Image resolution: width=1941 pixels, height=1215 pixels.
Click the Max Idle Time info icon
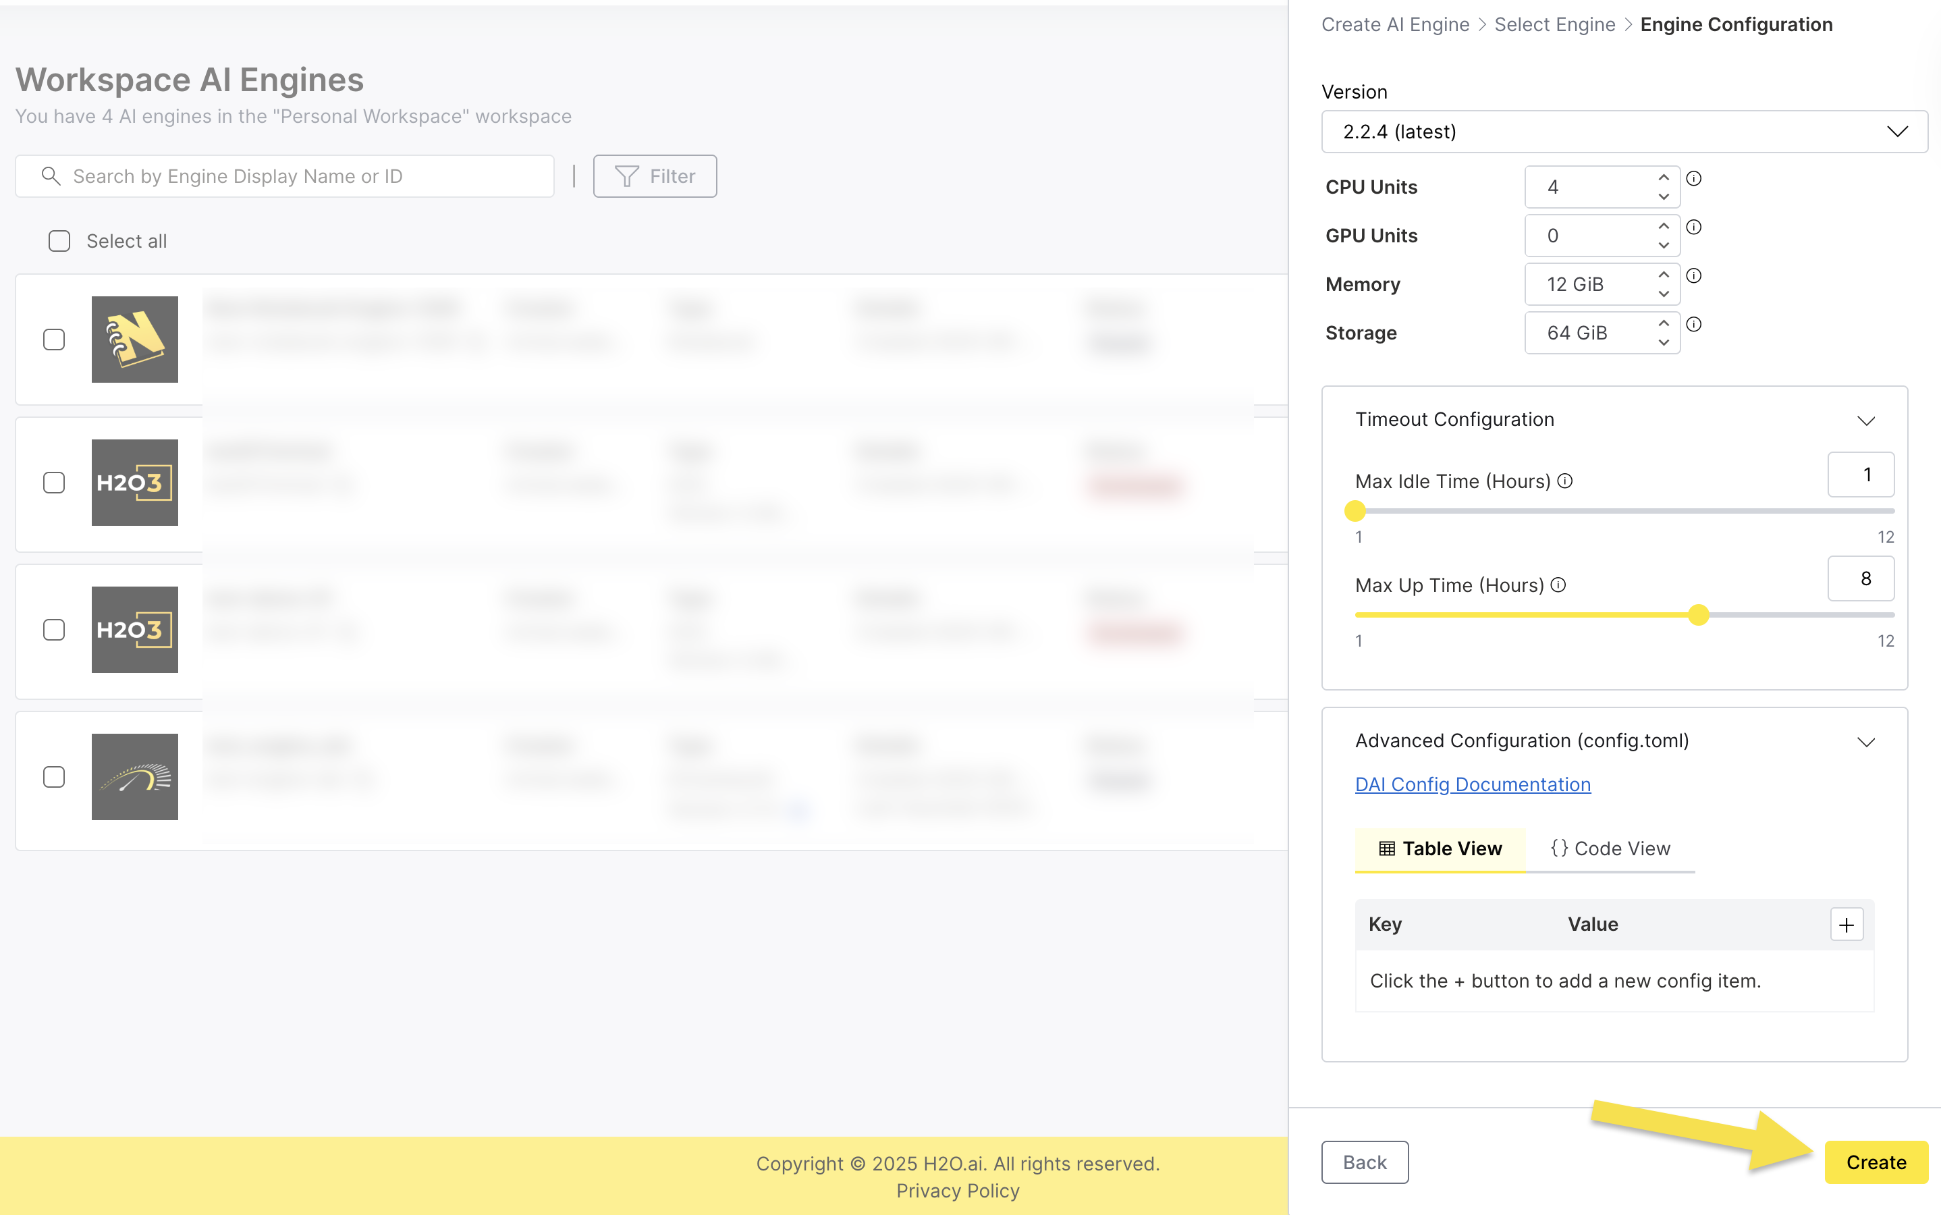click(1565, 481)
